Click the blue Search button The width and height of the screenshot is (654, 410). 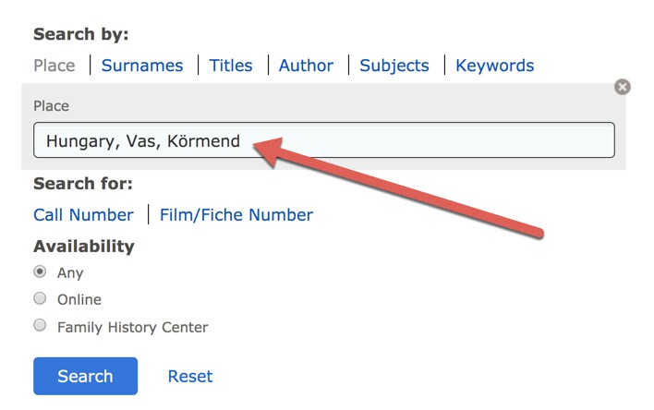86,376
